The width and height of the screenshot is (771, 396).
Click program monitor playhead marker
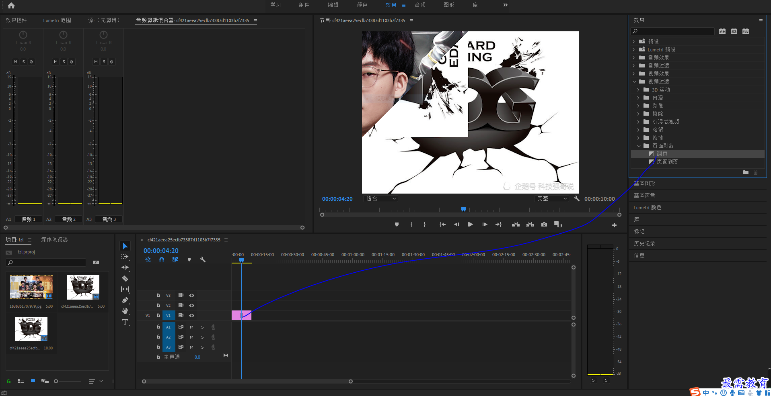pos(463,209)
